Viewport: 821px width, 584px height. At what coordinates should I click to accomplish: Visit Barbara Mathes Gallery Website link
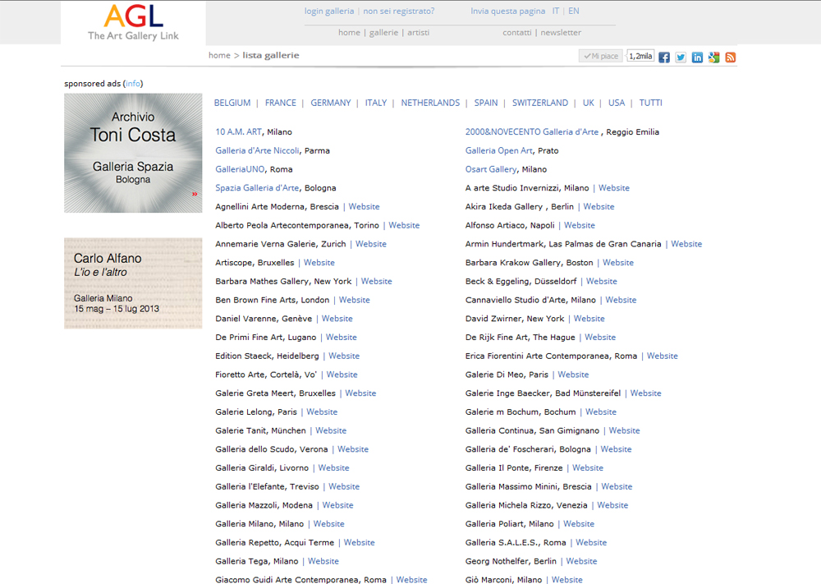click(376, 281)
